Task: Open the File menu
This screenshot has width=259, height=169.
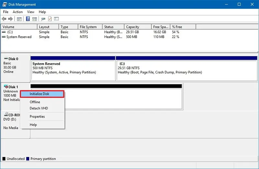Action: click(x=6, y=12)
